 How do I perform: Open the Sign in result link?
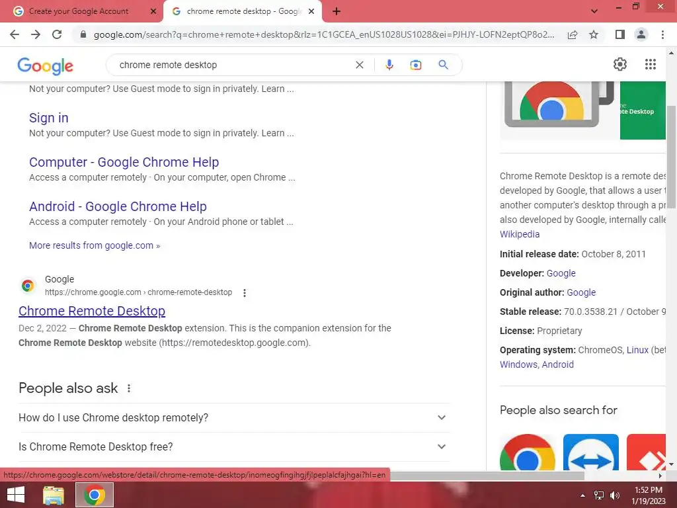(49, 118)
